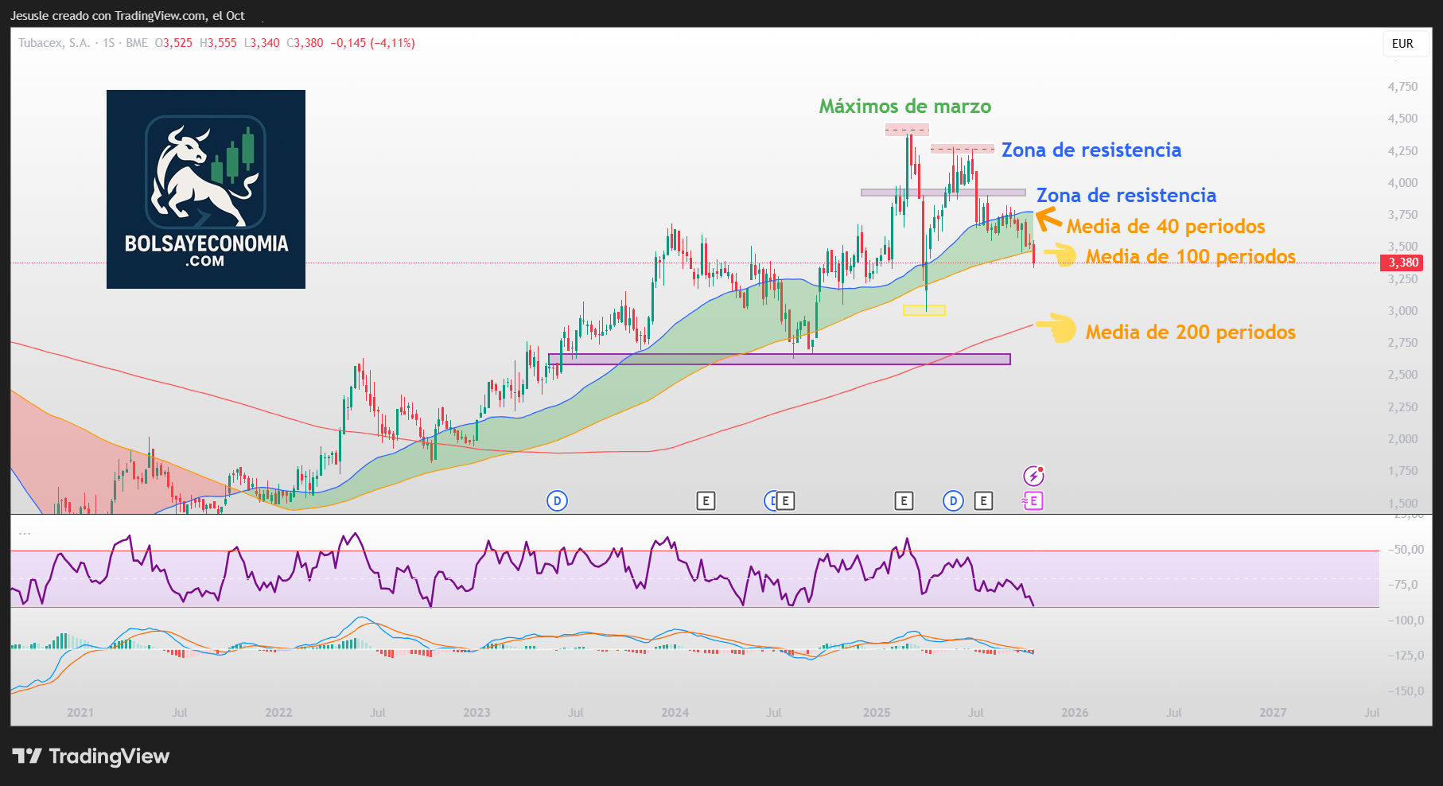Open the earnings E marker near July 2024
Image resolution: width=1443 pixels, height=786 pixels.
coord(786,501)
